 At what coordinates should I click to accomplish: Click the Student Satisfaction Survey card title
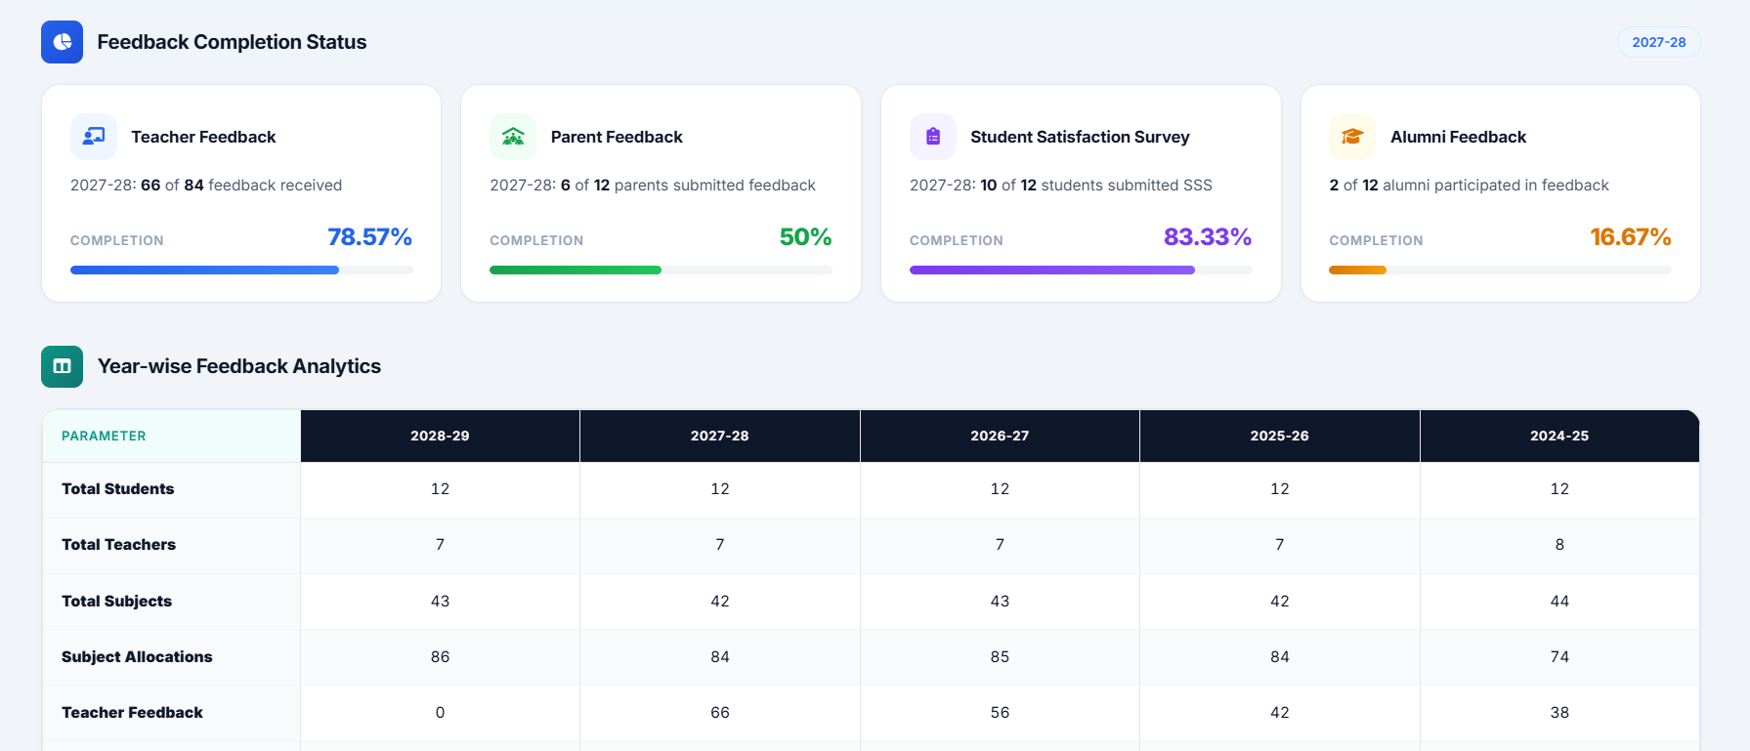pyautogui.click(x=1080, y=137)
